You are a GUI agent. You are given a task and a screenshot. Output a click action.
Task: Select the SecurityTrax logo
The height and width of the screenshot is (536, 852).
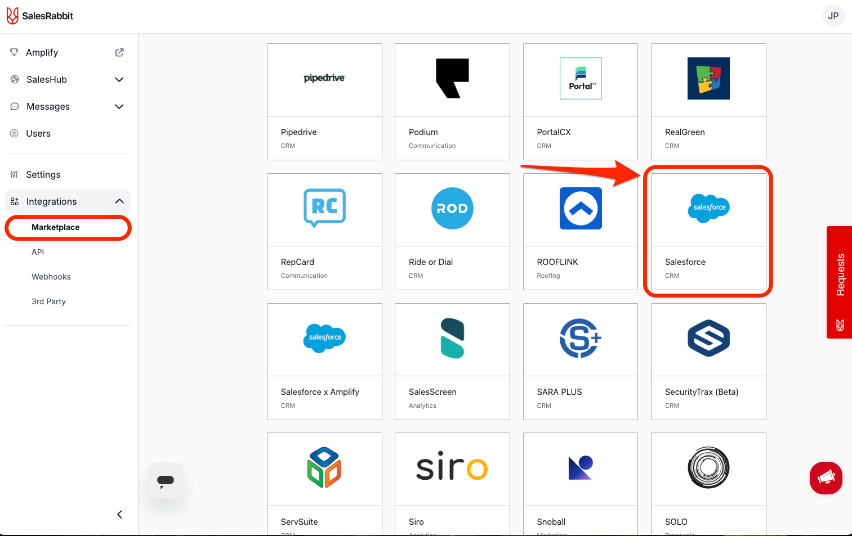point(708,338)
